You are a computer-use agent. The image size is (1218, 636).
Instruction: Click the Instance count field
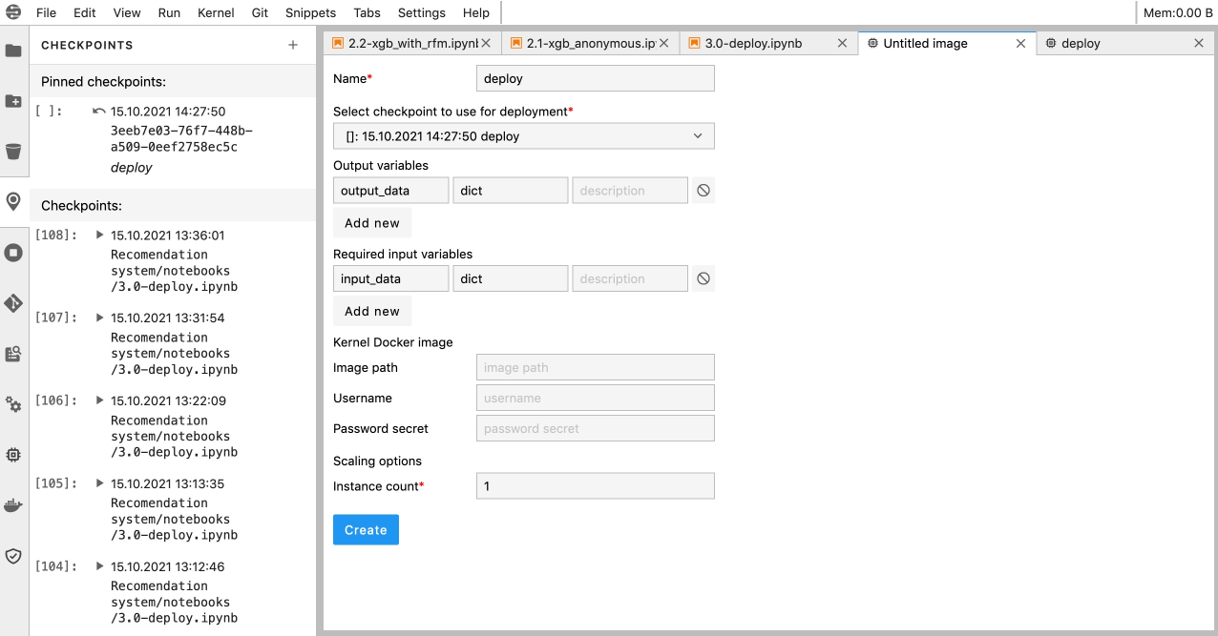click(595, 486)
